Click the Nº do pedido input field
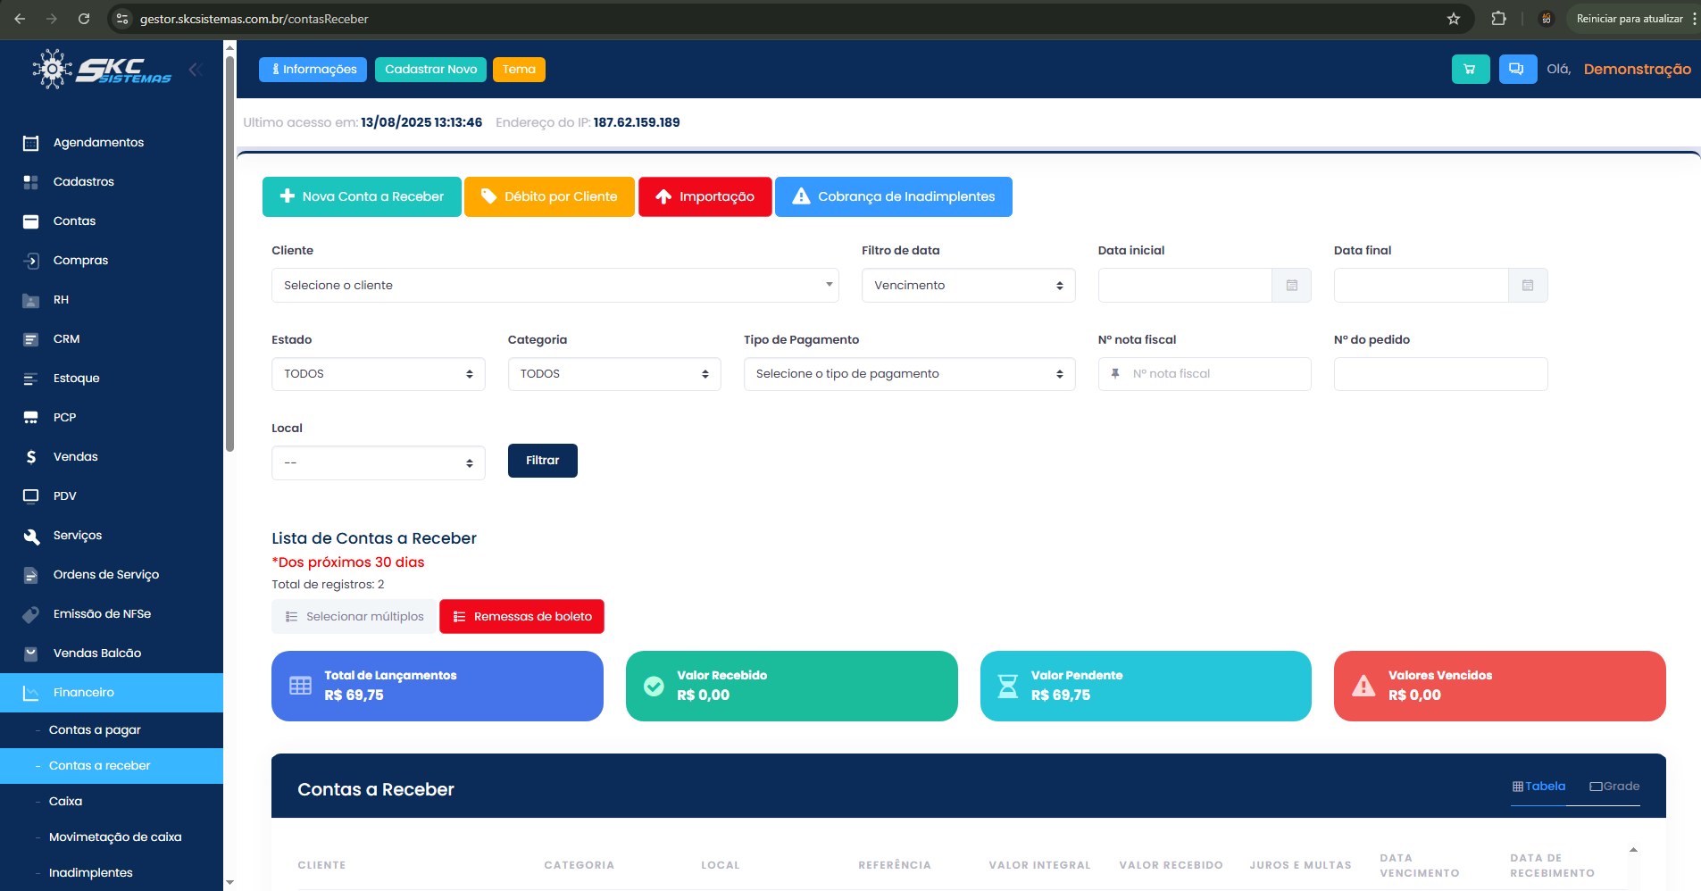Viewport: 1701px width, 891px height. click(x=1439, y=374)
